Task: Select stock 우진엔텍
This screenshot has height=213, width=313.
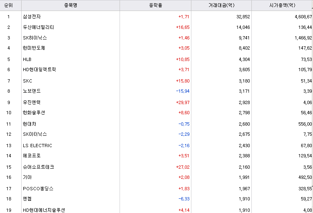Action: (x=32, y=102)
